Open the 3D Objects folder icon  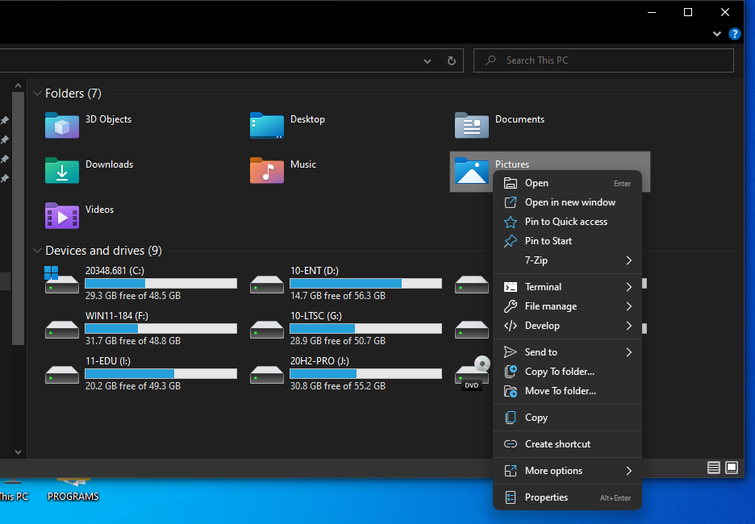(61, 125)
